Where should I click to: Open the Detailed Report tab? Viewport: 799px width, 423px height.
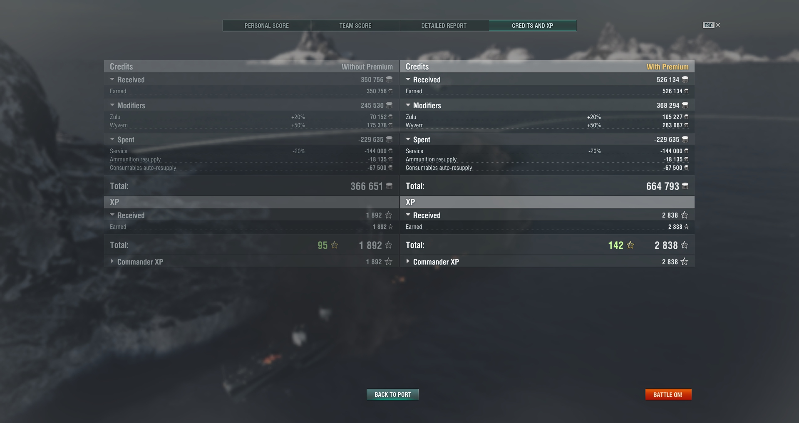444,26
